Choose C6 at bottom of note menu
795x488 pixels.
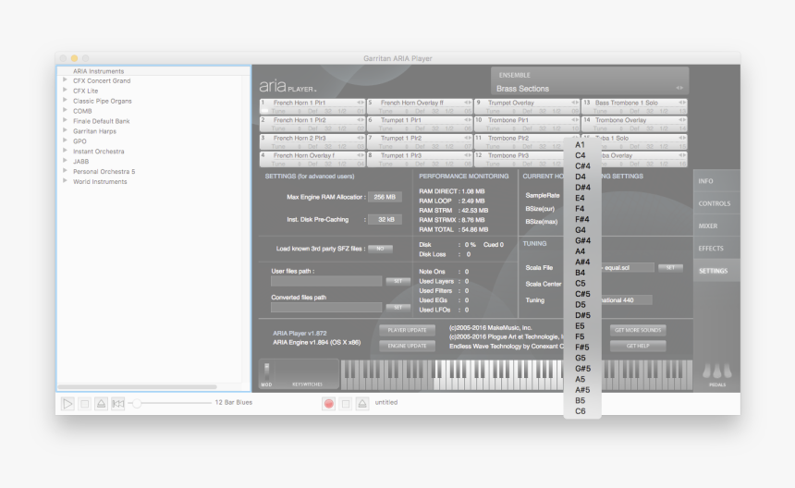click(x=582, y=411)
